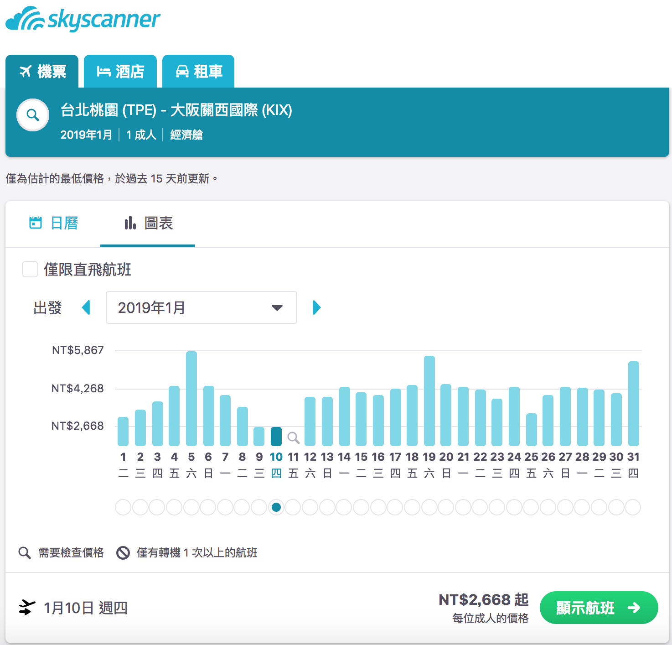Click the car icon on 租車 tab

182,72
